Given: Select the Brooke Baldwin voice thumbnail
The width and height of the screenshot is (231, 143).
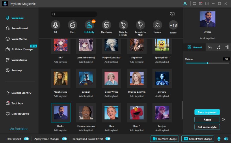Looking at the screenshot, I should (x=137, y=78).
